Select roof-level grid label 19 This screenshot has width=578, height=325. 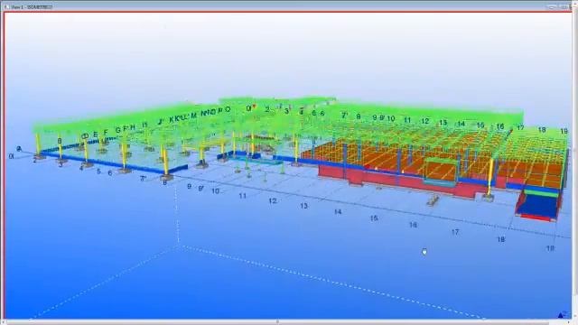point(564,131)
